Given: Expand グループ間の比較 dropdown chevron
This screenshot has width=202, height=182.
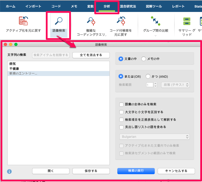Looking at the screenshot, I should 156,36.
